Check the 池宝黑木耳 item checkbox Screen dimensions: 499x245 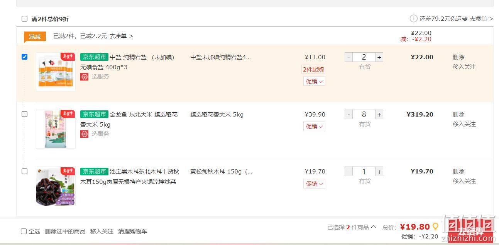coord(25,171)
